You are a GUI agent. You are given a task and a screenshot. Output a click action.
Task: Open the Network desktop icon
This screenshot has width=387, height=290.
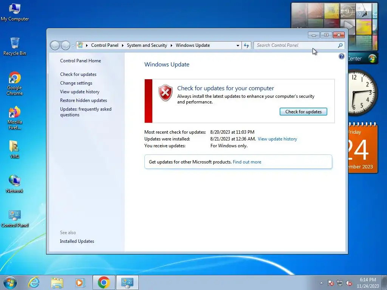tap(14, 184)
